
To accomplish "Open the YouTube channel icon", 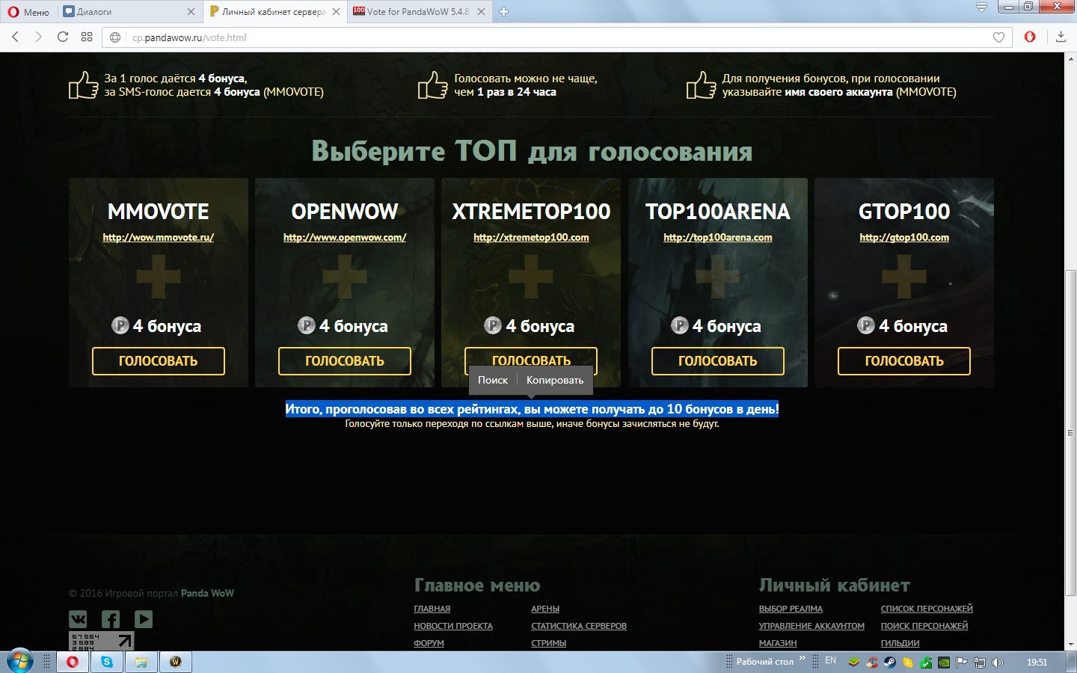I will point(144,619).
